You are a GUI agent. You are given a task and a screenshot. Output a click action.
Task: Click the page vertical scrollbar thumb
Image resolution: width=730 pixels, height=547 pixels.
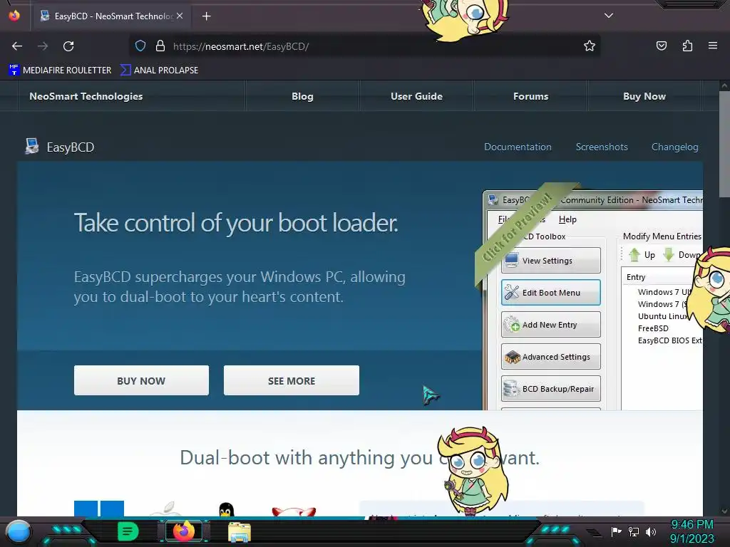(724, 144)
